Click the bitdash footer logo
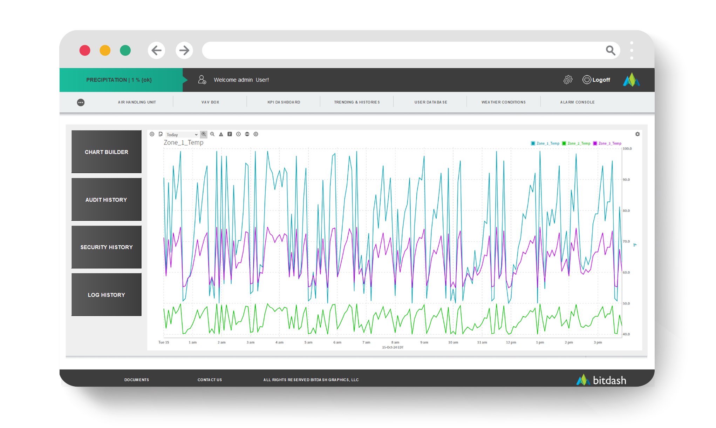Image resolution: width=716 pixels, height=428 pixels. click(601, 380)
